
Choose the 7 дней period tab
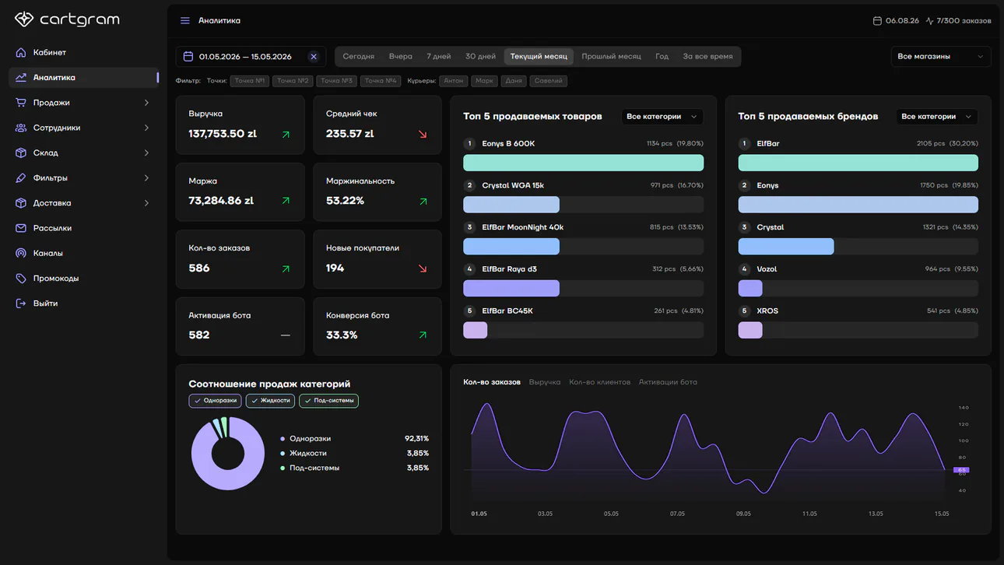439,57
